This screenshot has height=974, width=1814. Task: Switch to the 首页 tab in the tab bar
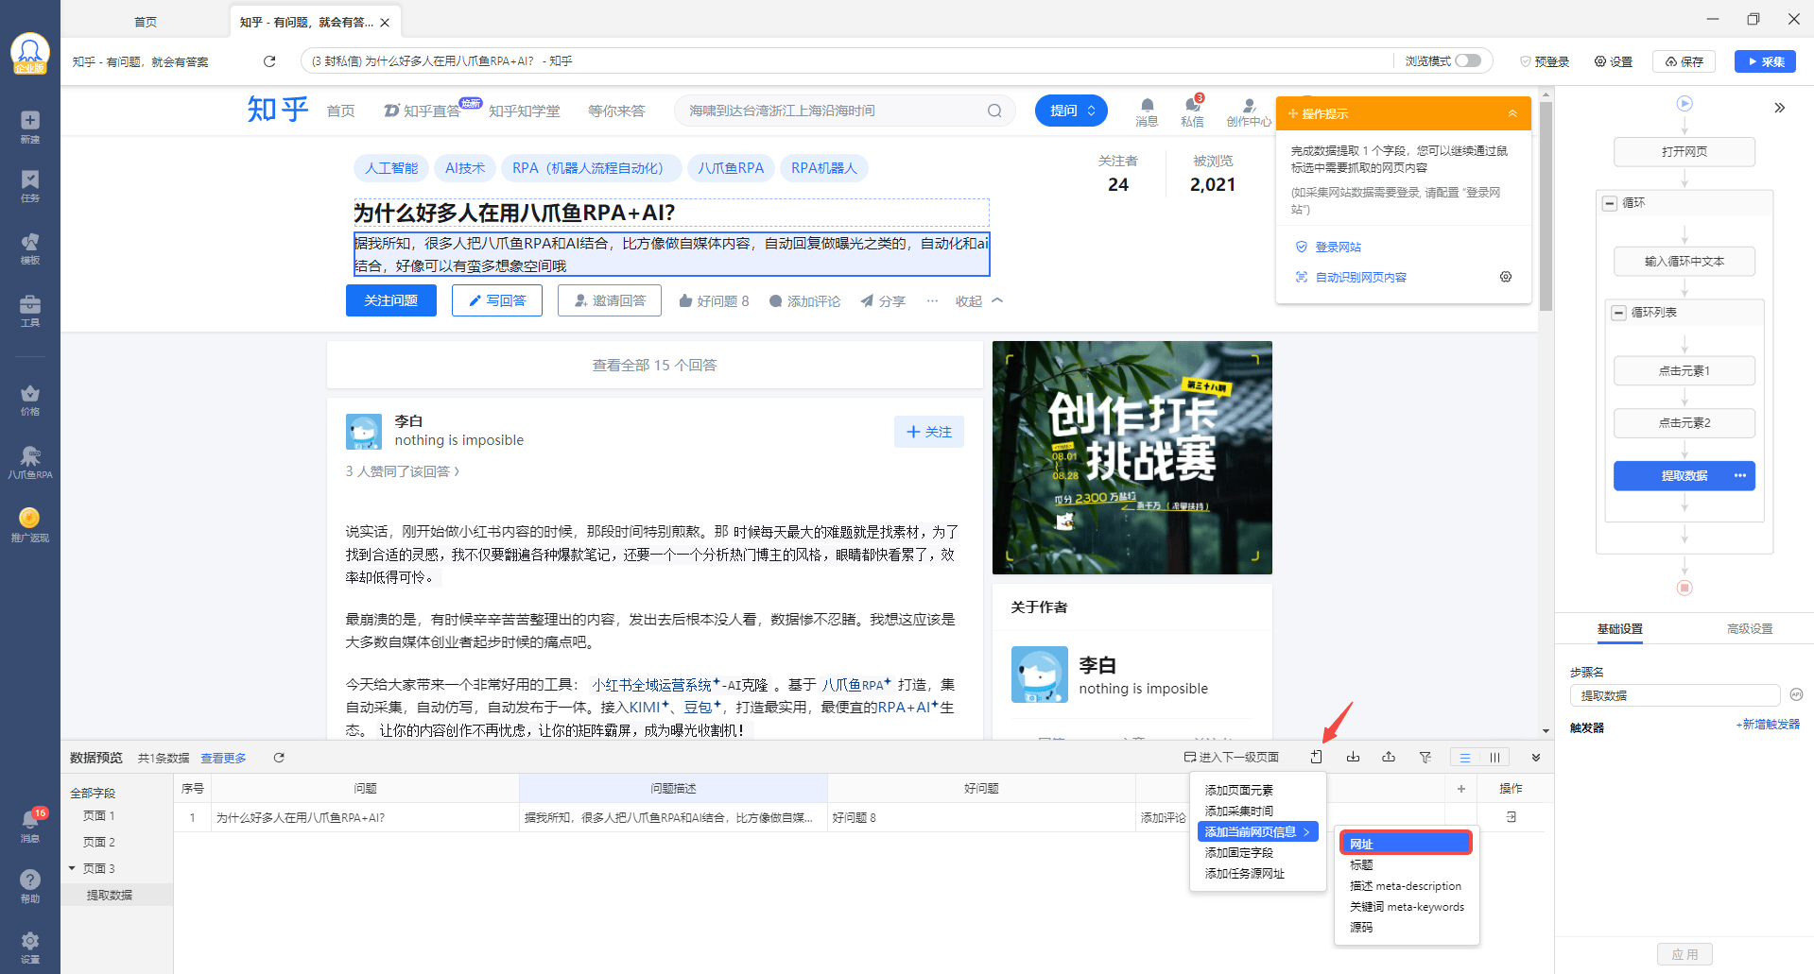click(146, 22)
